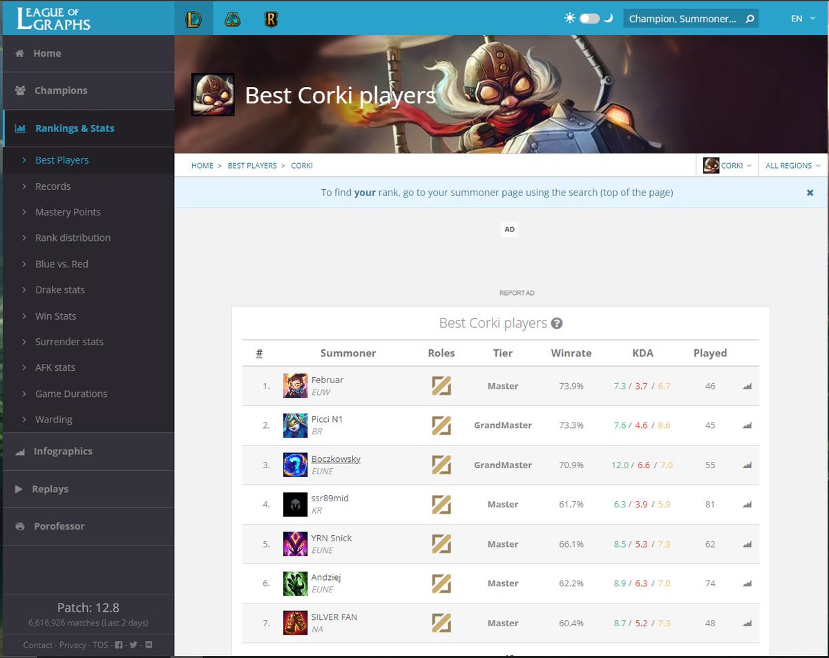Open the Legends of Runeterra game icon
The height and width of the screenshot is (658, 829).
[271, 19]
